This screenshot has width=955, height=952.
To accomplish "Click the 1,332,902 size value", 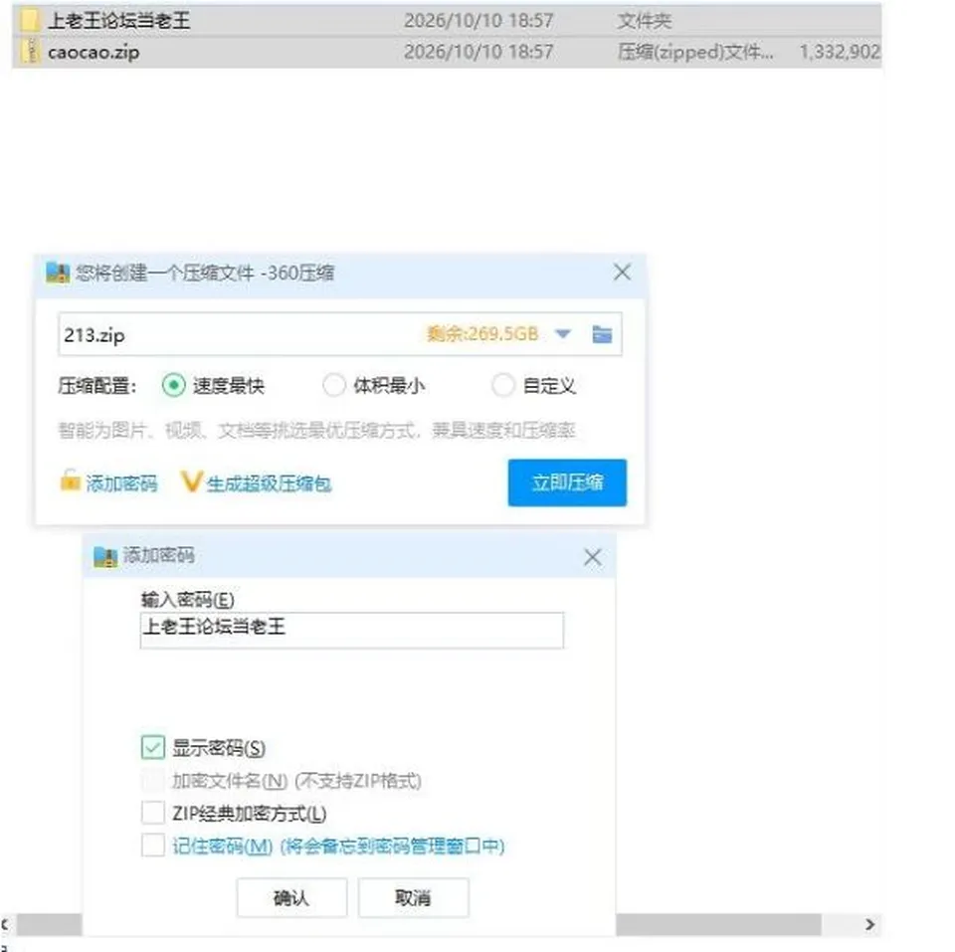I will pos(840,52).
